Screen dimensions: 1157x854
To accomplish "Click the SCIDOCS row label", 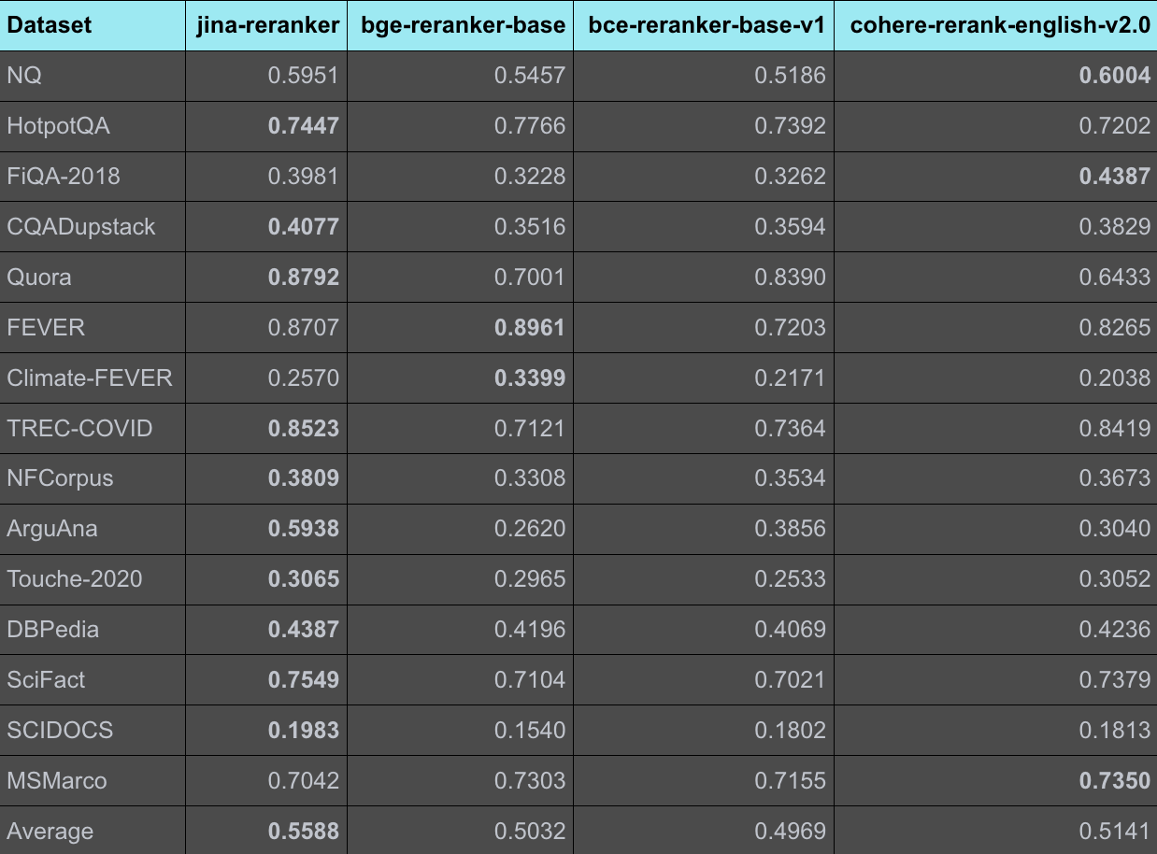I will 60,731.
